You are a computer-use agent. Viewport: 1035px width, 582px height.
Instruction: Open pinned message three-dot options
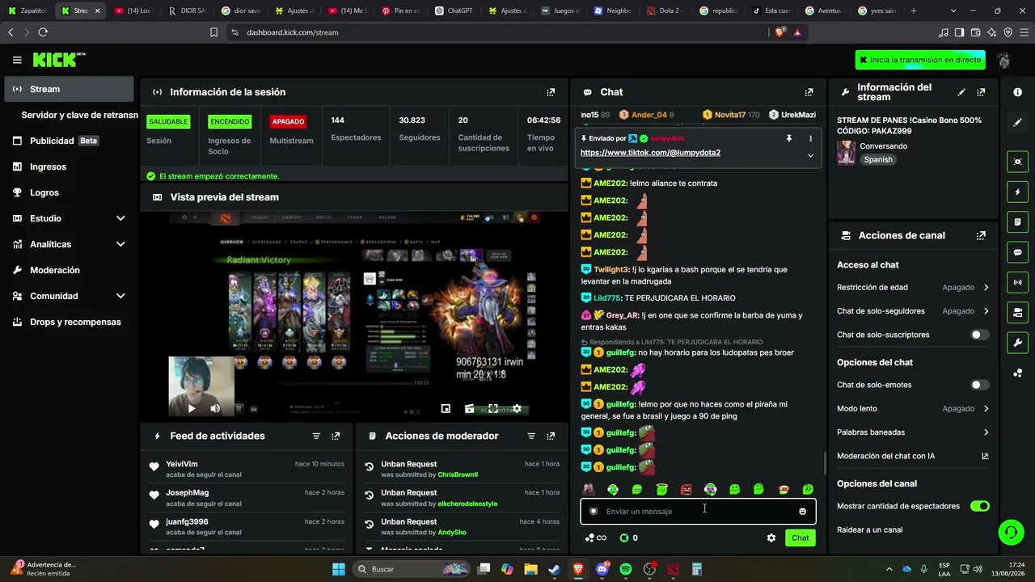tap(810, 138)
